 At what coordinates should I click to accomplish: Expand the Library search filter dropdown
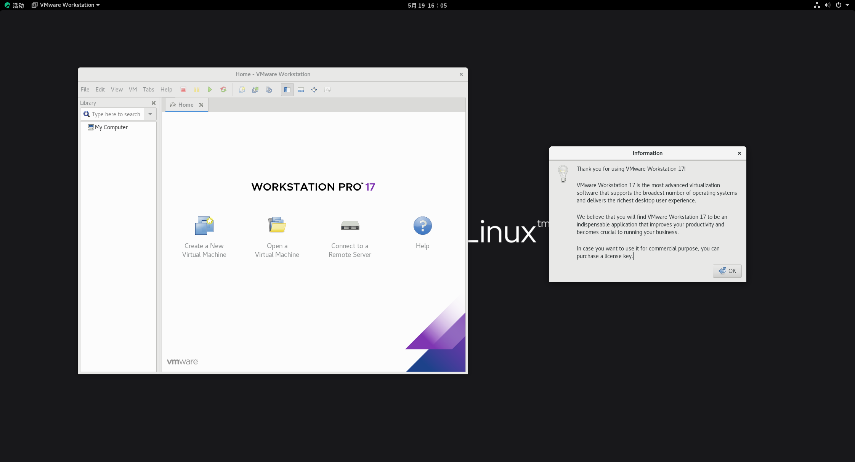coord(150,114)
